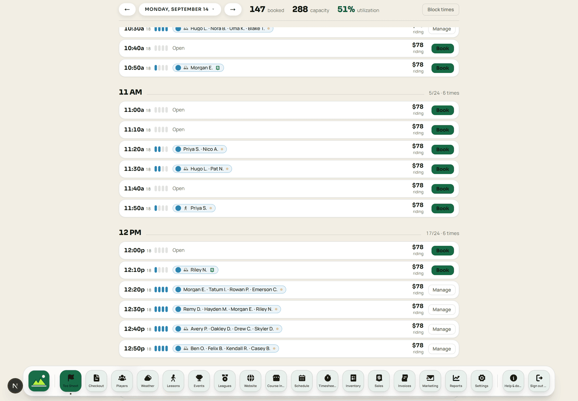Click the 12 PM section heading
Viewport: 578px width, 401px height.
[130, 232]
